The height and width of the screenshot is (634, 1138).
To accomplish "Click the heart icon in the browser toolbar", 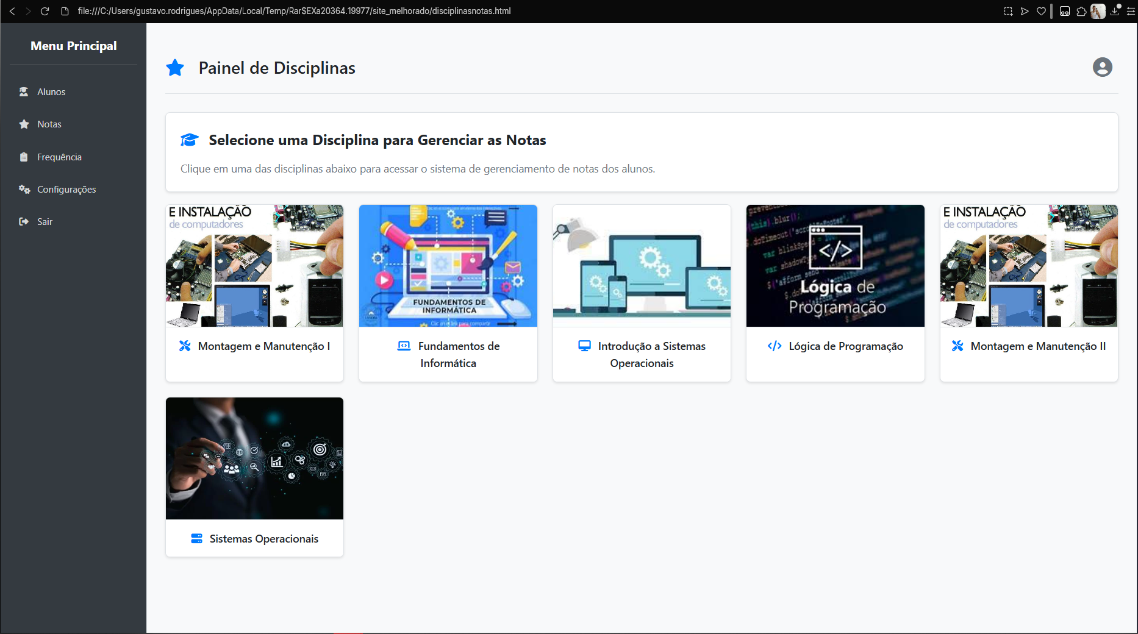I will [x=1041, y=11].
